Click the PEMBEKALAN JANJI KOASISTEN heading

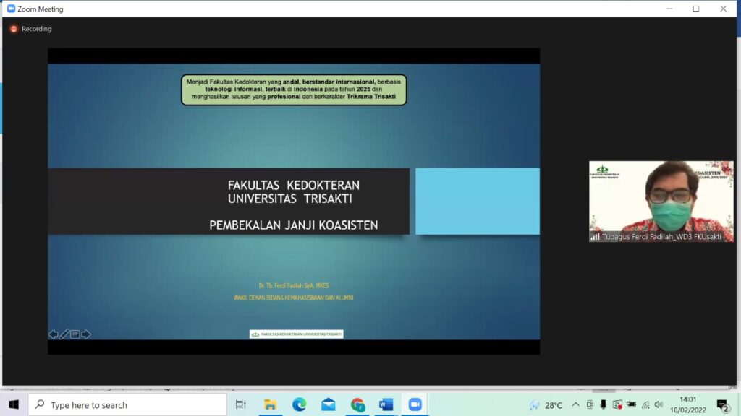pos(294,225)
